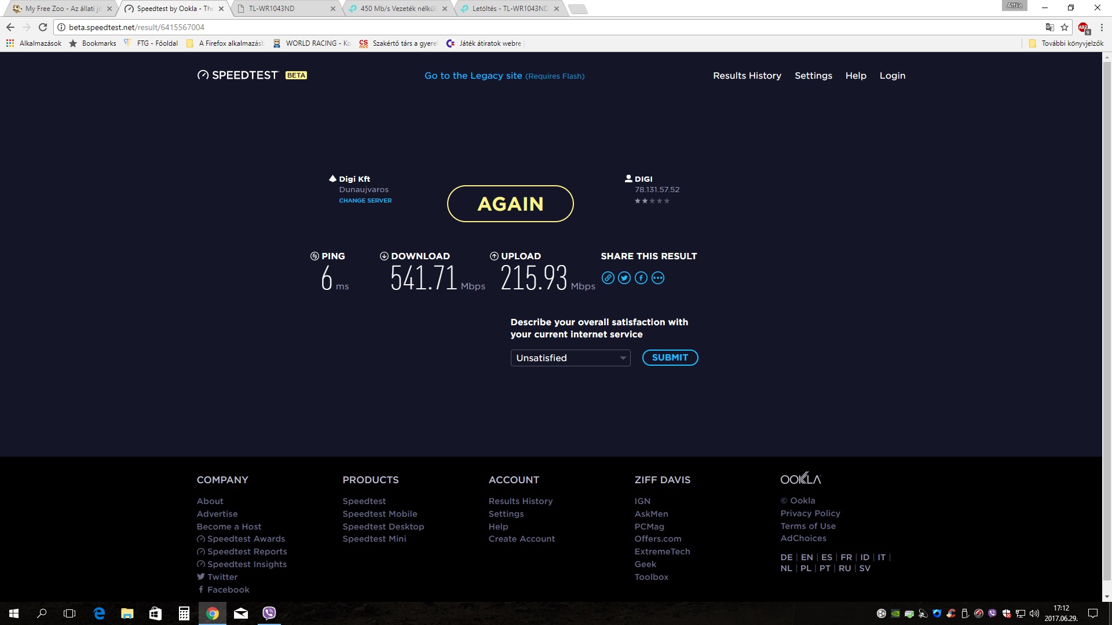Image resolution: width=1112 pixels, height=625 pixels.
Task: Open Become a Host footer link
Action: coord(229,527)
